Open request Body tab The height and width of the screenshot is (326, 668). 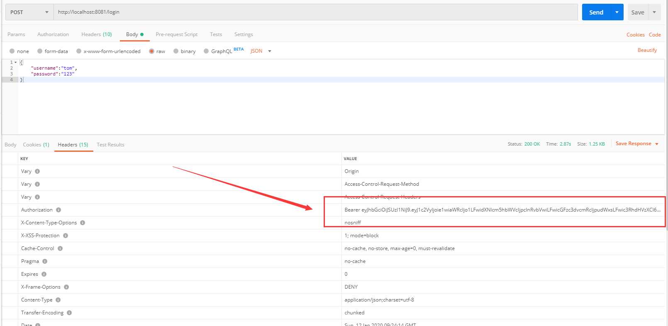coord(134,34)
